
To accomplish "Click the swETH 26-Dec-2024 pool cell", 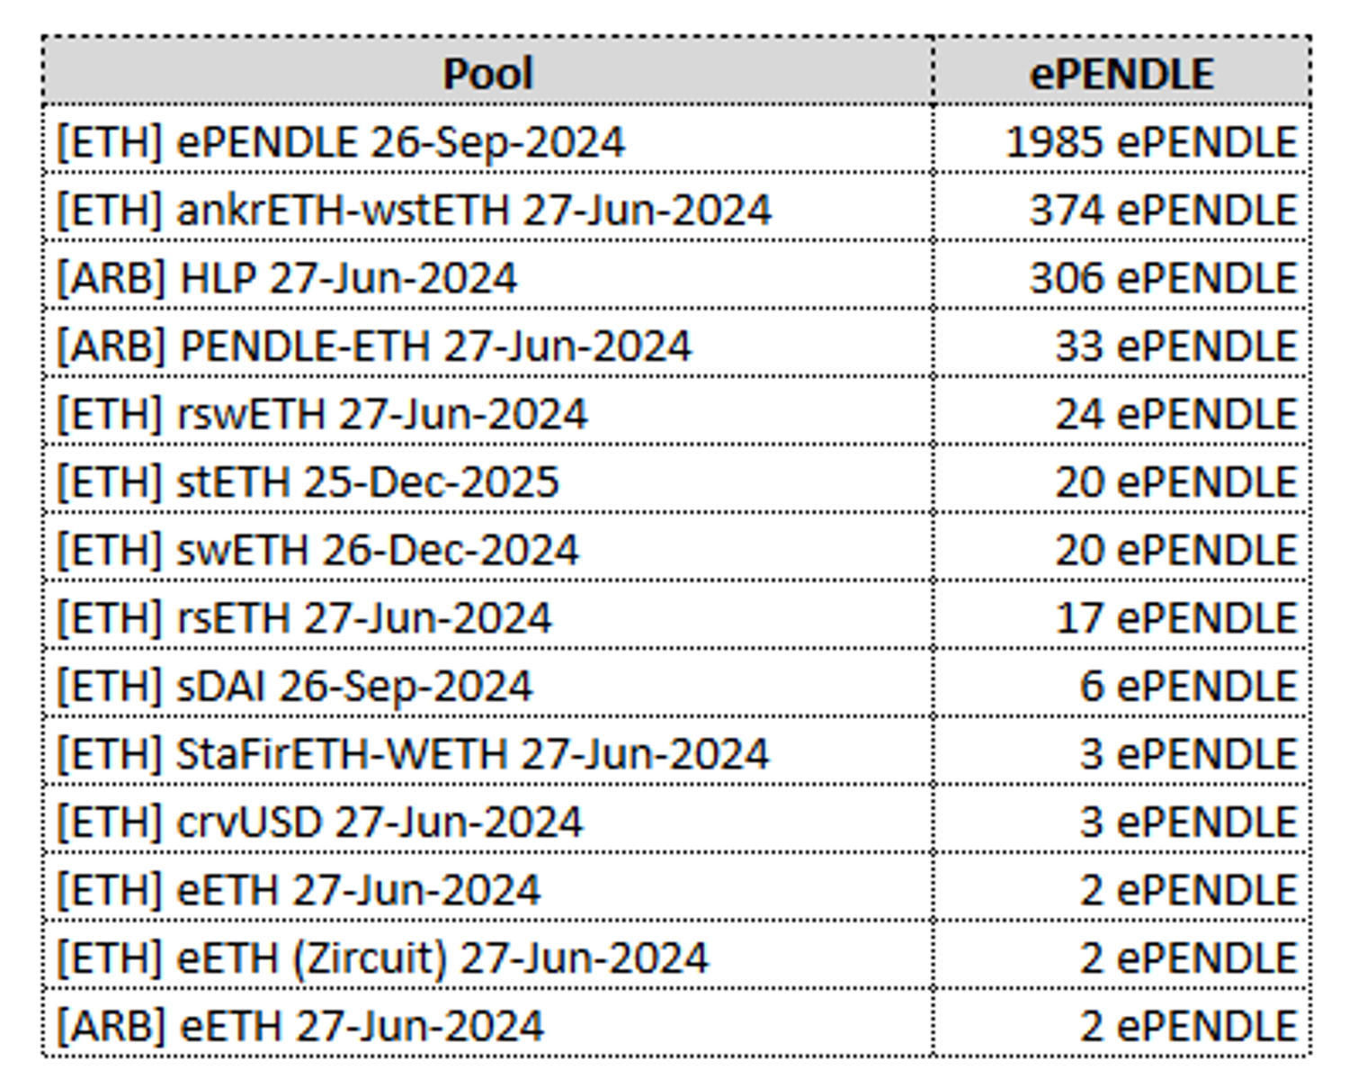I will point(317,551).
